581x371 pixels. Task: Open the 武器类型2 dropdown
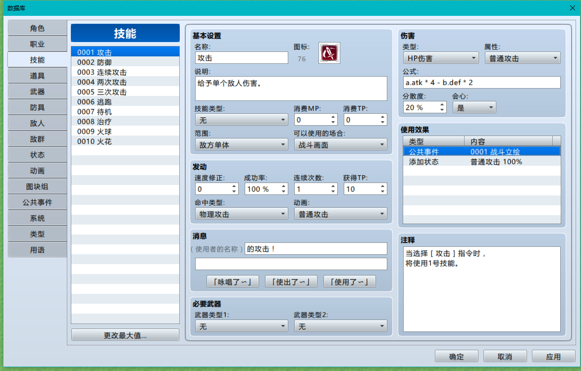[340, 326]
